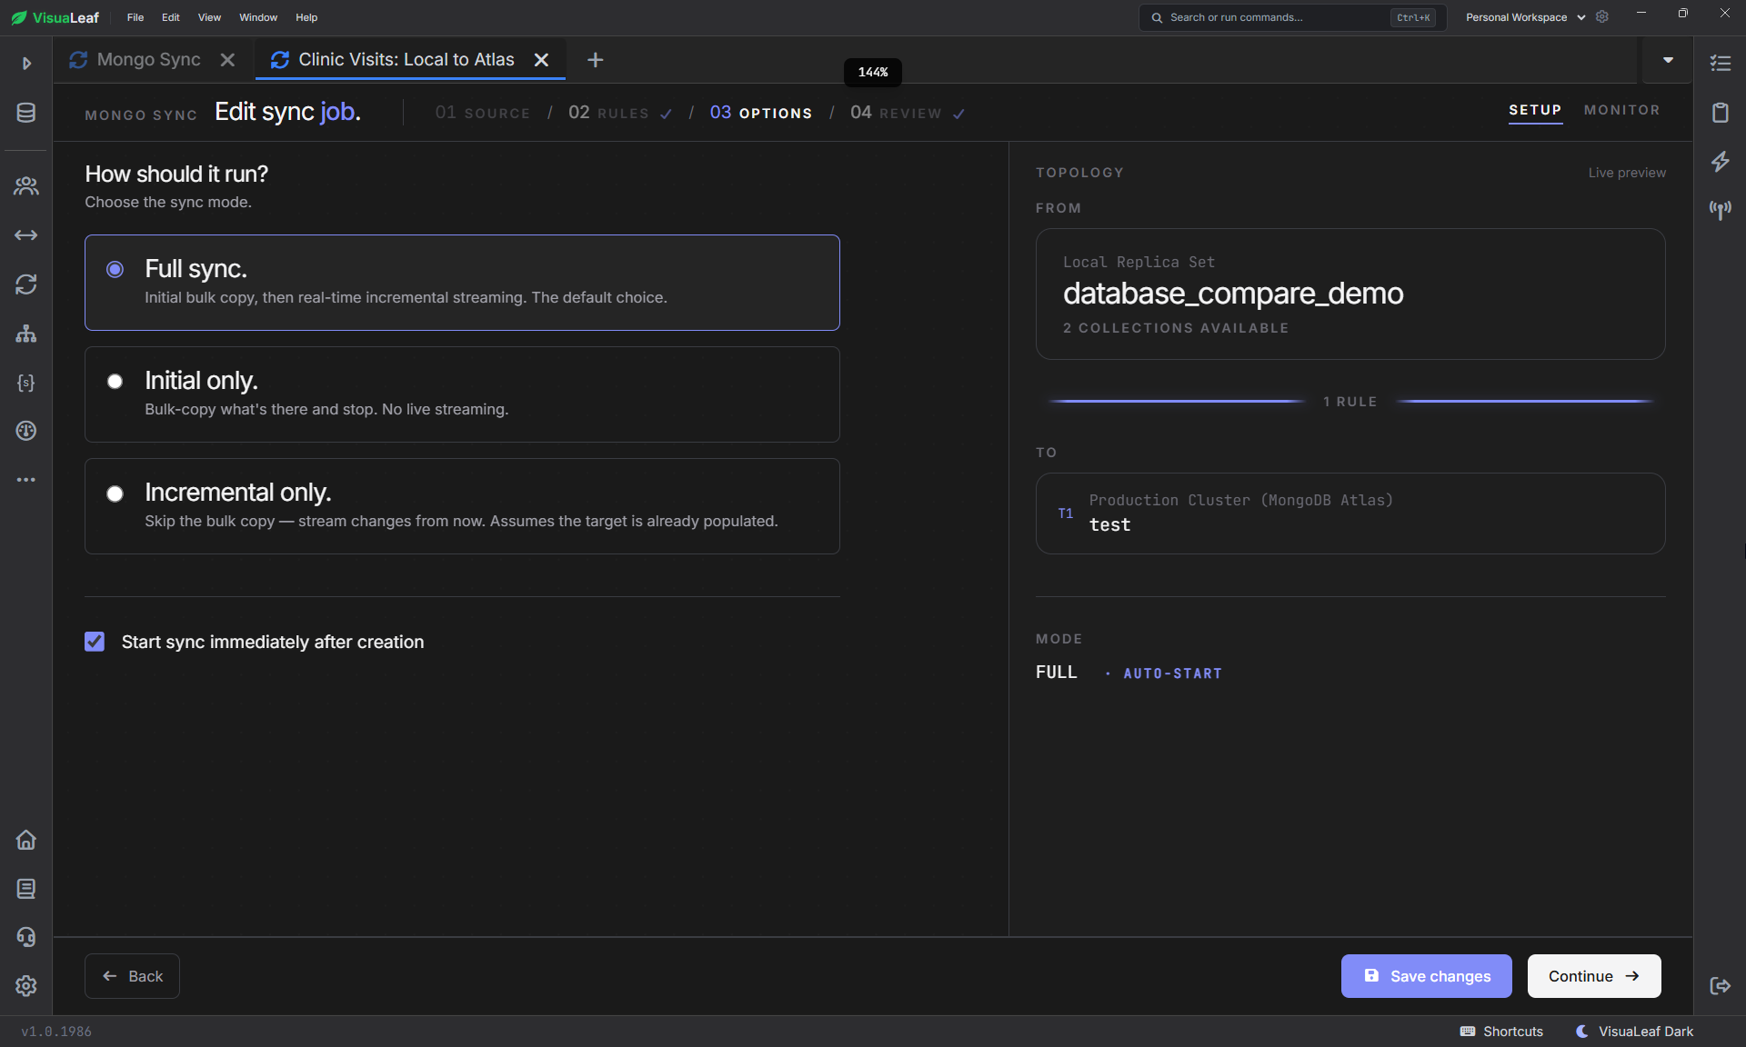Open the database icon in left sidebar
The image size is (1746, 1047).
pos(26,113)
